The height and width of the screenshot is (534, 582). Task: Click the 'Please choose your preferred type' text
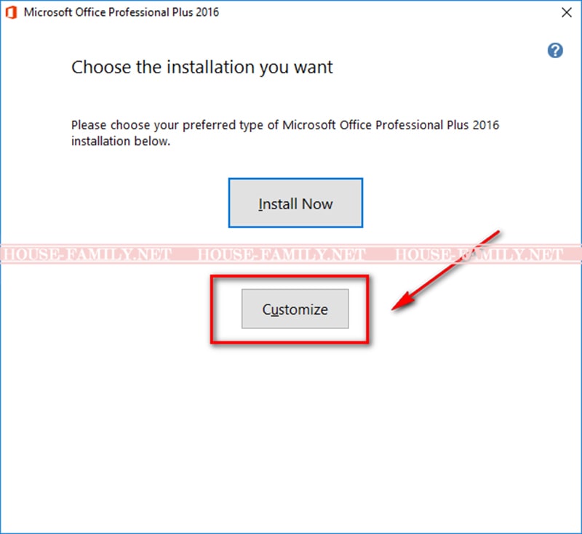[285, 133]
